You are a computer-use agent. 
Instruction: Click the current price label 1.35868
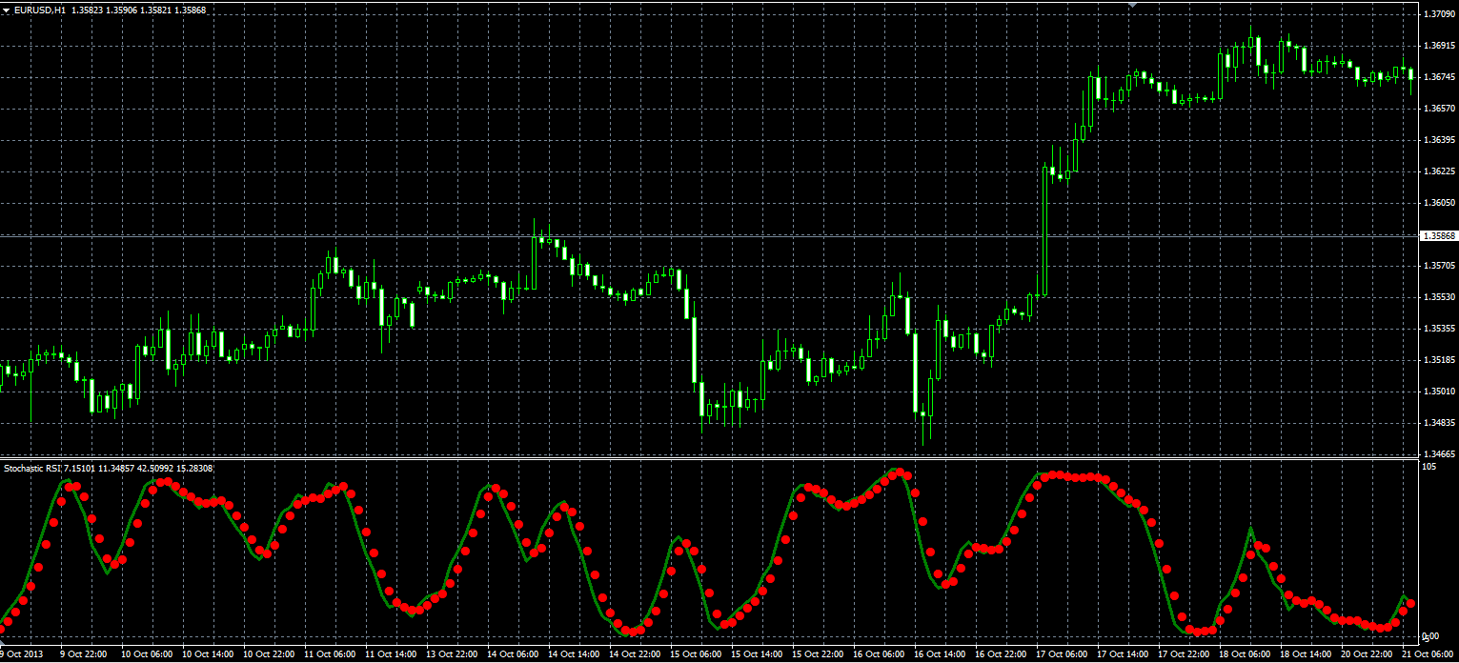[1439, 235]
